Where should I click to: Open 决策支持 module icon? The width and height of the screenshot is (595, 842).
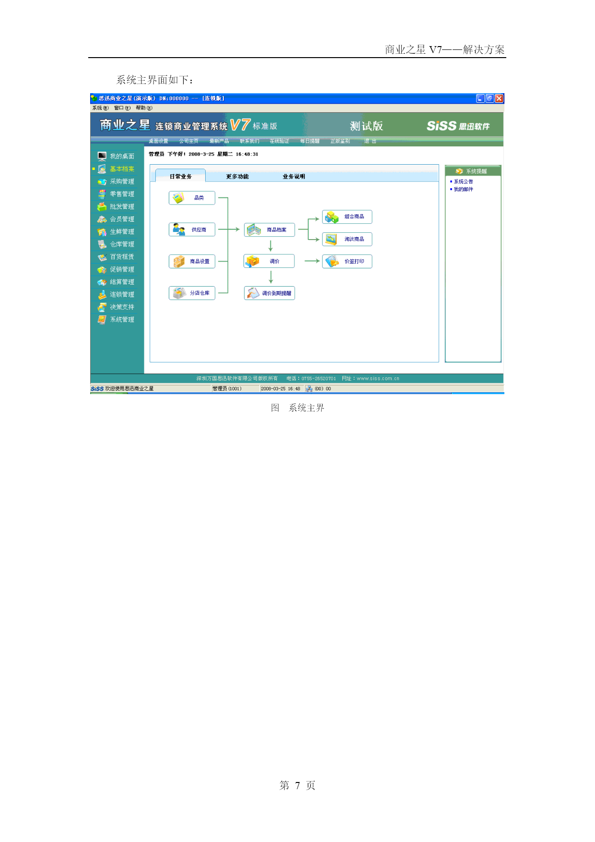pyautogui.click(x=102, y=307)
